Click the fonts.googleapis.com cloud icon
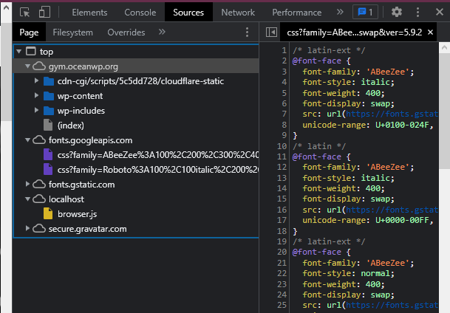 pos(39,140)
